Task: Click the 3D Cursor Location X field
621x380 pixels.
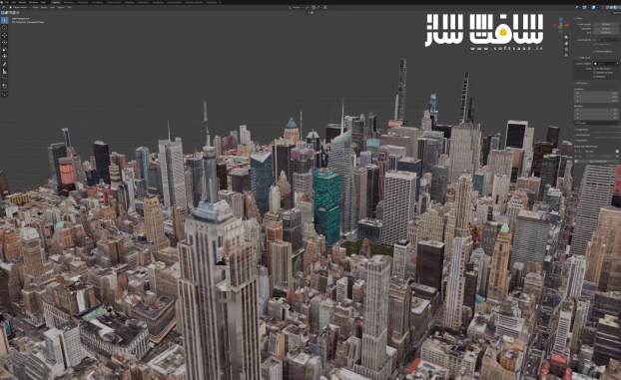Action: [596, 93]
